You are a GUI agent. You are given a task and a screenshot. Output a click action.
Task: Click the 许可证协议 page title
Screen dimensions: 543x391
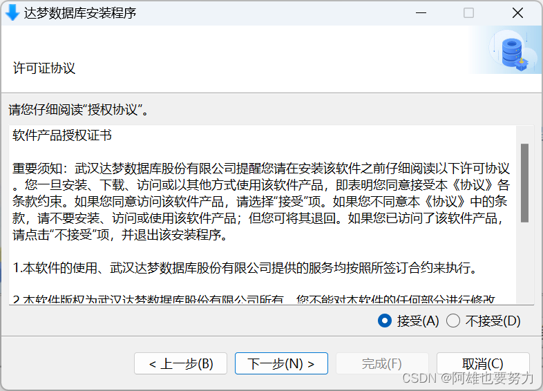pos(44,68)
